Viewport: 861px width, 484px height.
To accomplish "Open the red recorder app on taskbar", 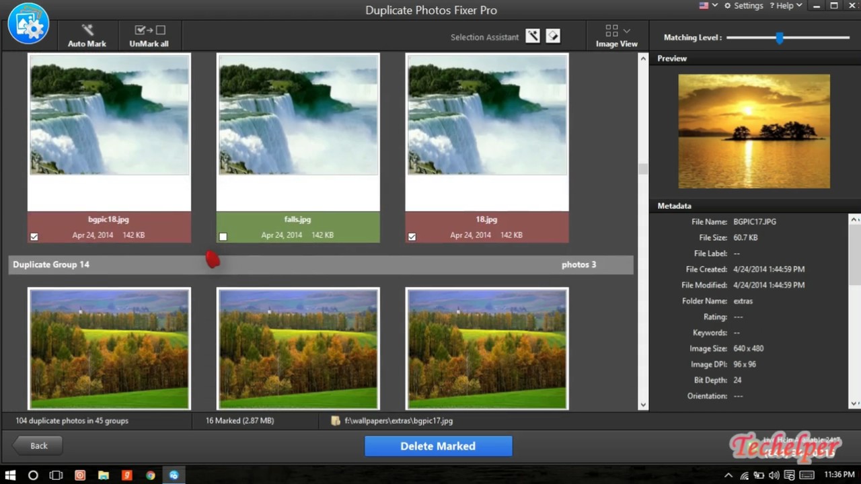I will (80, 475).
